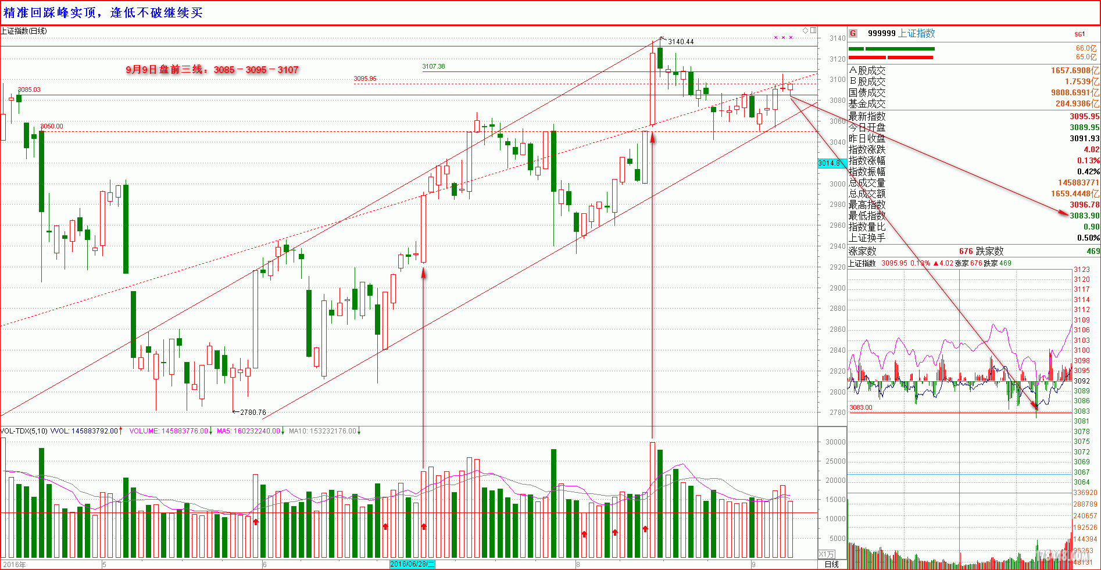
Task: Open the X1万 volume unit box
Action: (827, 554)
